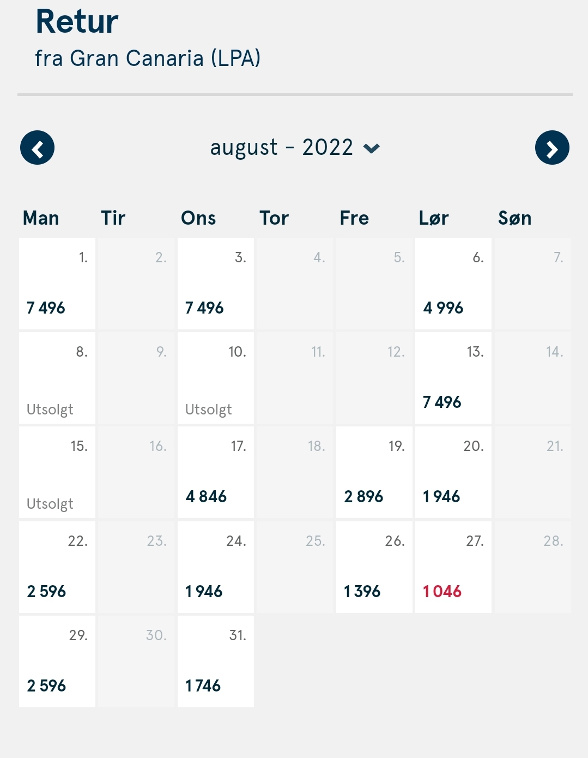This screenshot has height=758, width=588.
Task: Click the chevron beside 2022
Action: pyautogui.click(x=372, y=148)
